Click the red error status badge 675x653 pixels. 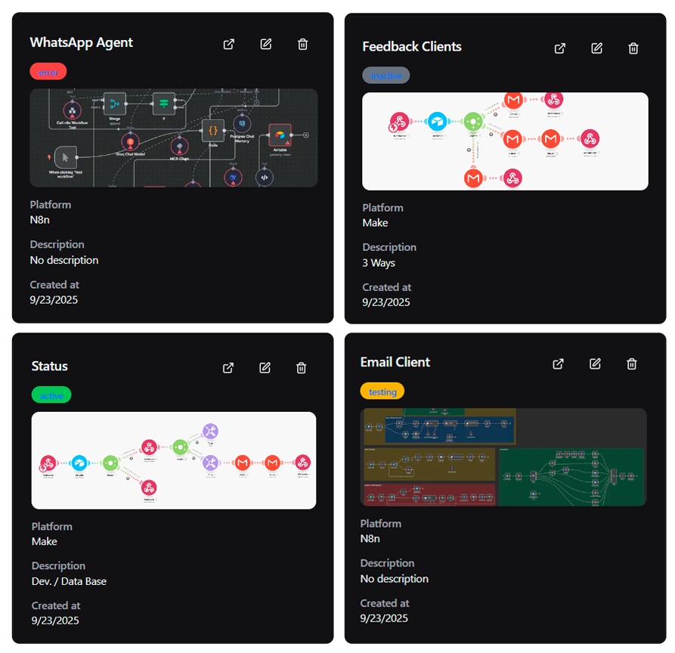pyautogui.click(x=48, y=72)
